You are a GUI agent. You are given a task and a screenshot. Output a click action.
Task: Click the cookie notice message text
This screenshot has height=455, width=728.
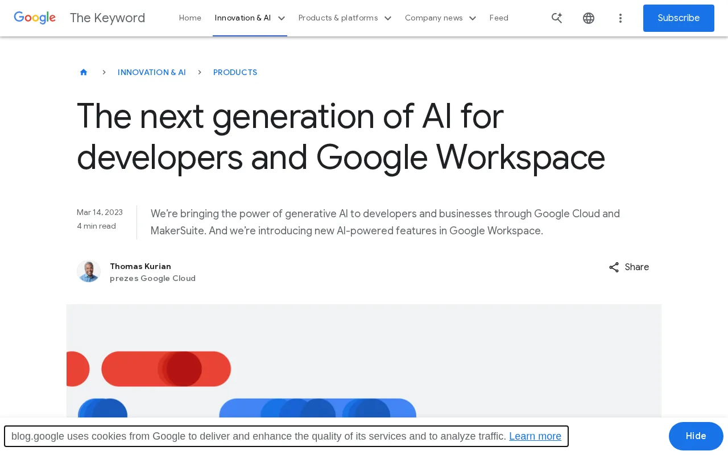tap(259, 436)
